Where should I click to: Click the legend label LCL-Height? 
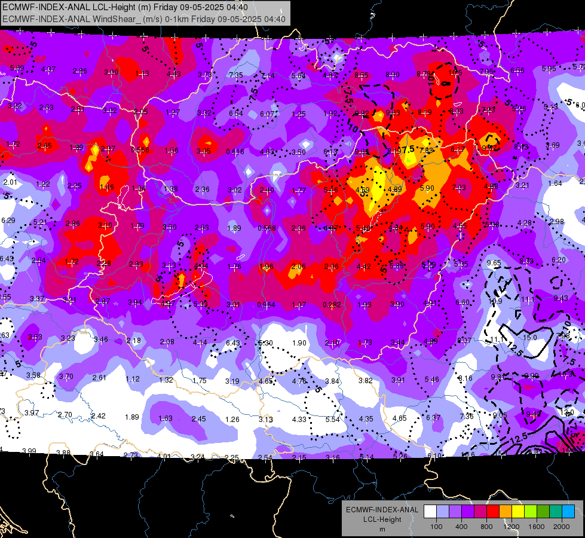[382, 519]
